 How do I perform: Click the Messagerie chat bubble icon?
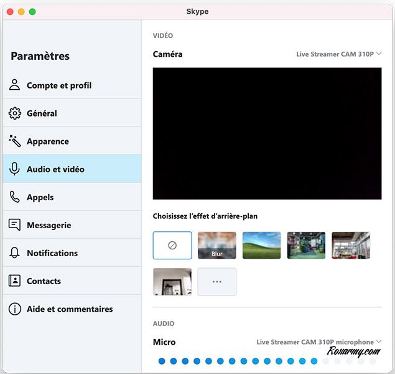(x=14, y=225)
